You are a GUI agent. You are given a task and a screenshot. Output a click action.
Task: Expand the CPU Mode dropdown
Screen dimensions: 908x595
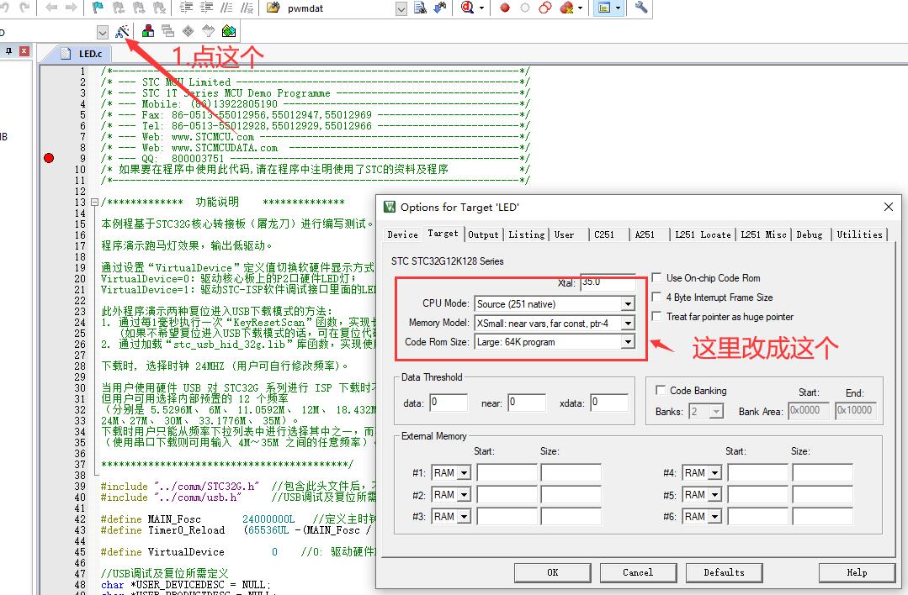click(628, 304)
